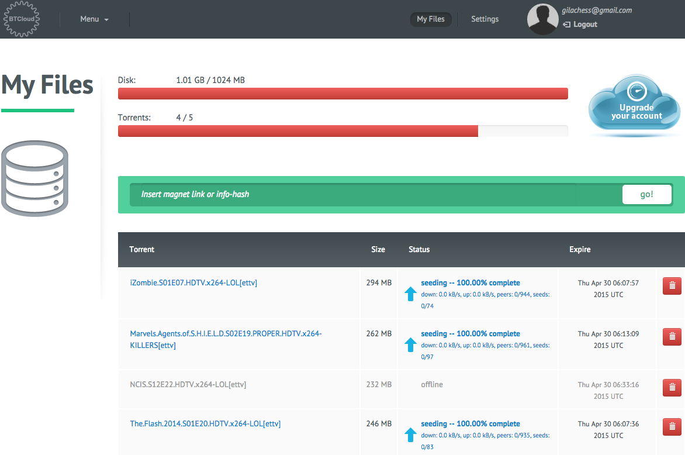Delete the iZombie.S01E07 torrent with the trash icon
The height and width of the screenshot is (455, 685).
[672, 286]
